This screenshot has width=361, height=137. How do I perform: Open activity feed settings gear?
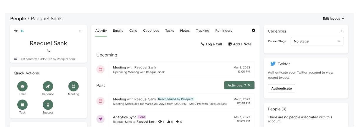254,31
